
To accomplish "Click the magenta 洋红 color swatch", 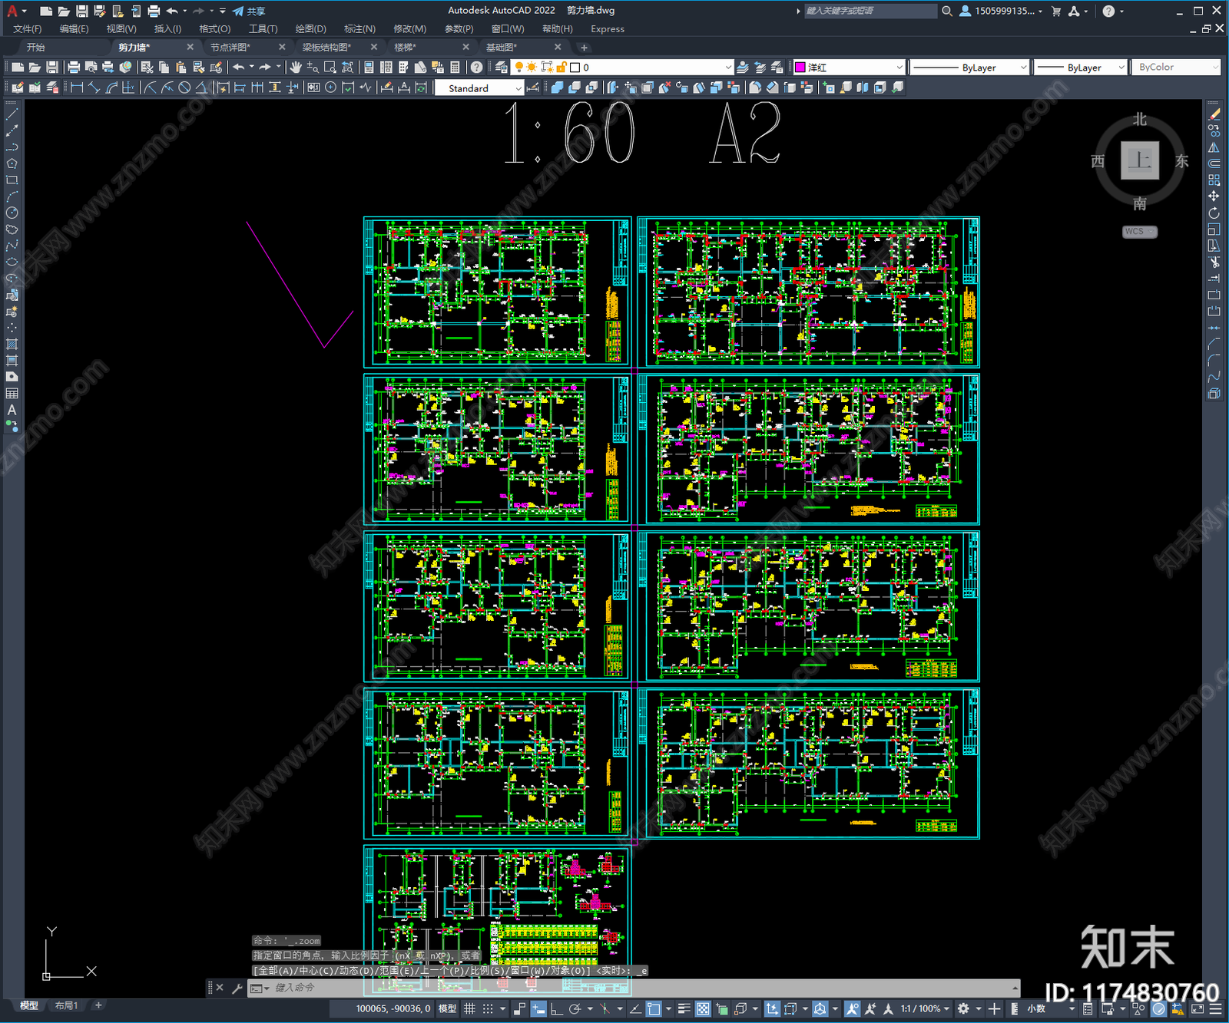I will (x=800, y=68).
